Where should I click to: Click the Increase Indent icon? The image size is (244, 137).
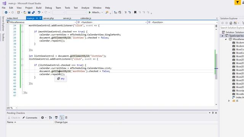point(130,12)
